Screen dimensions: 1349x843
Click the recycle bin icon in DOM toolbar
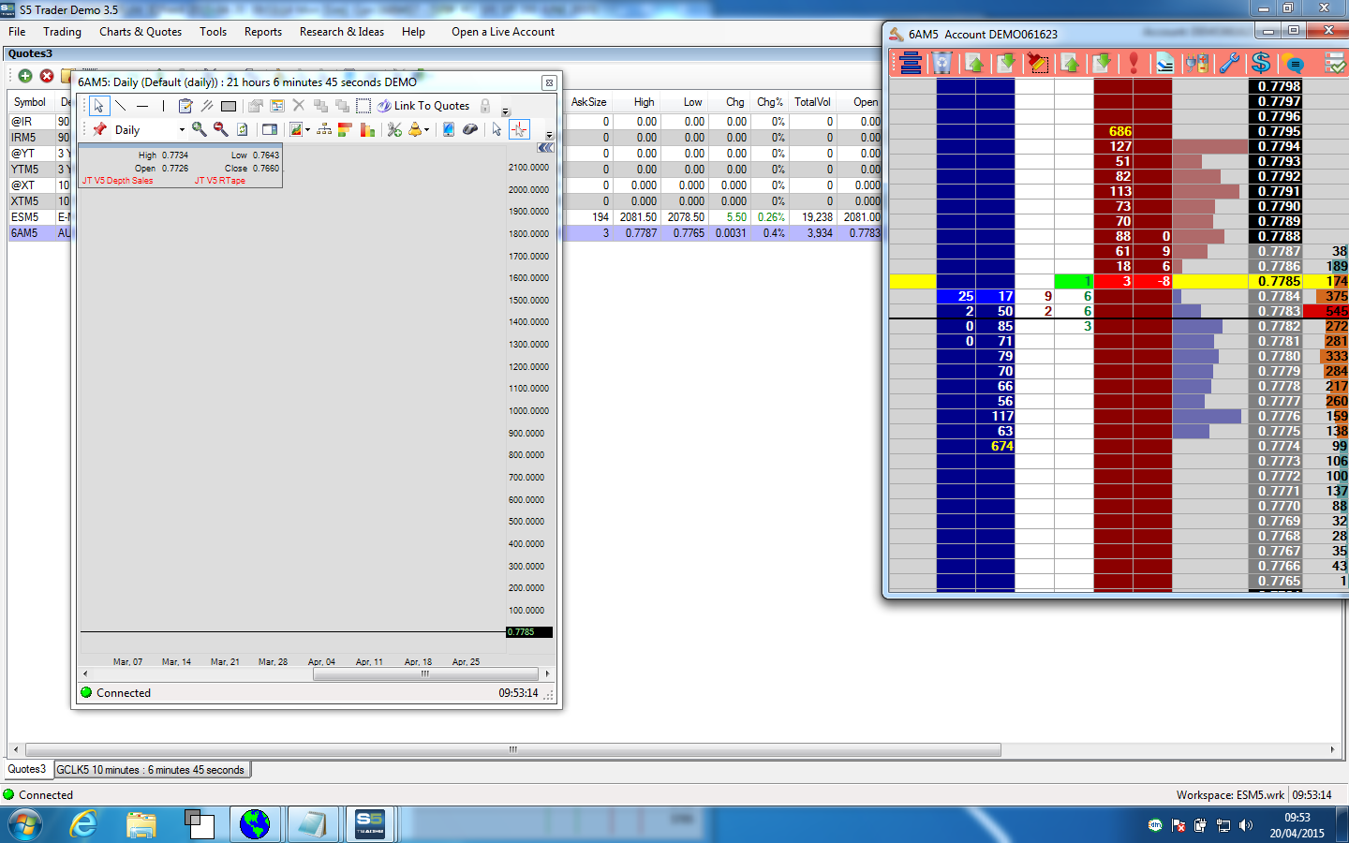(942, 63)
